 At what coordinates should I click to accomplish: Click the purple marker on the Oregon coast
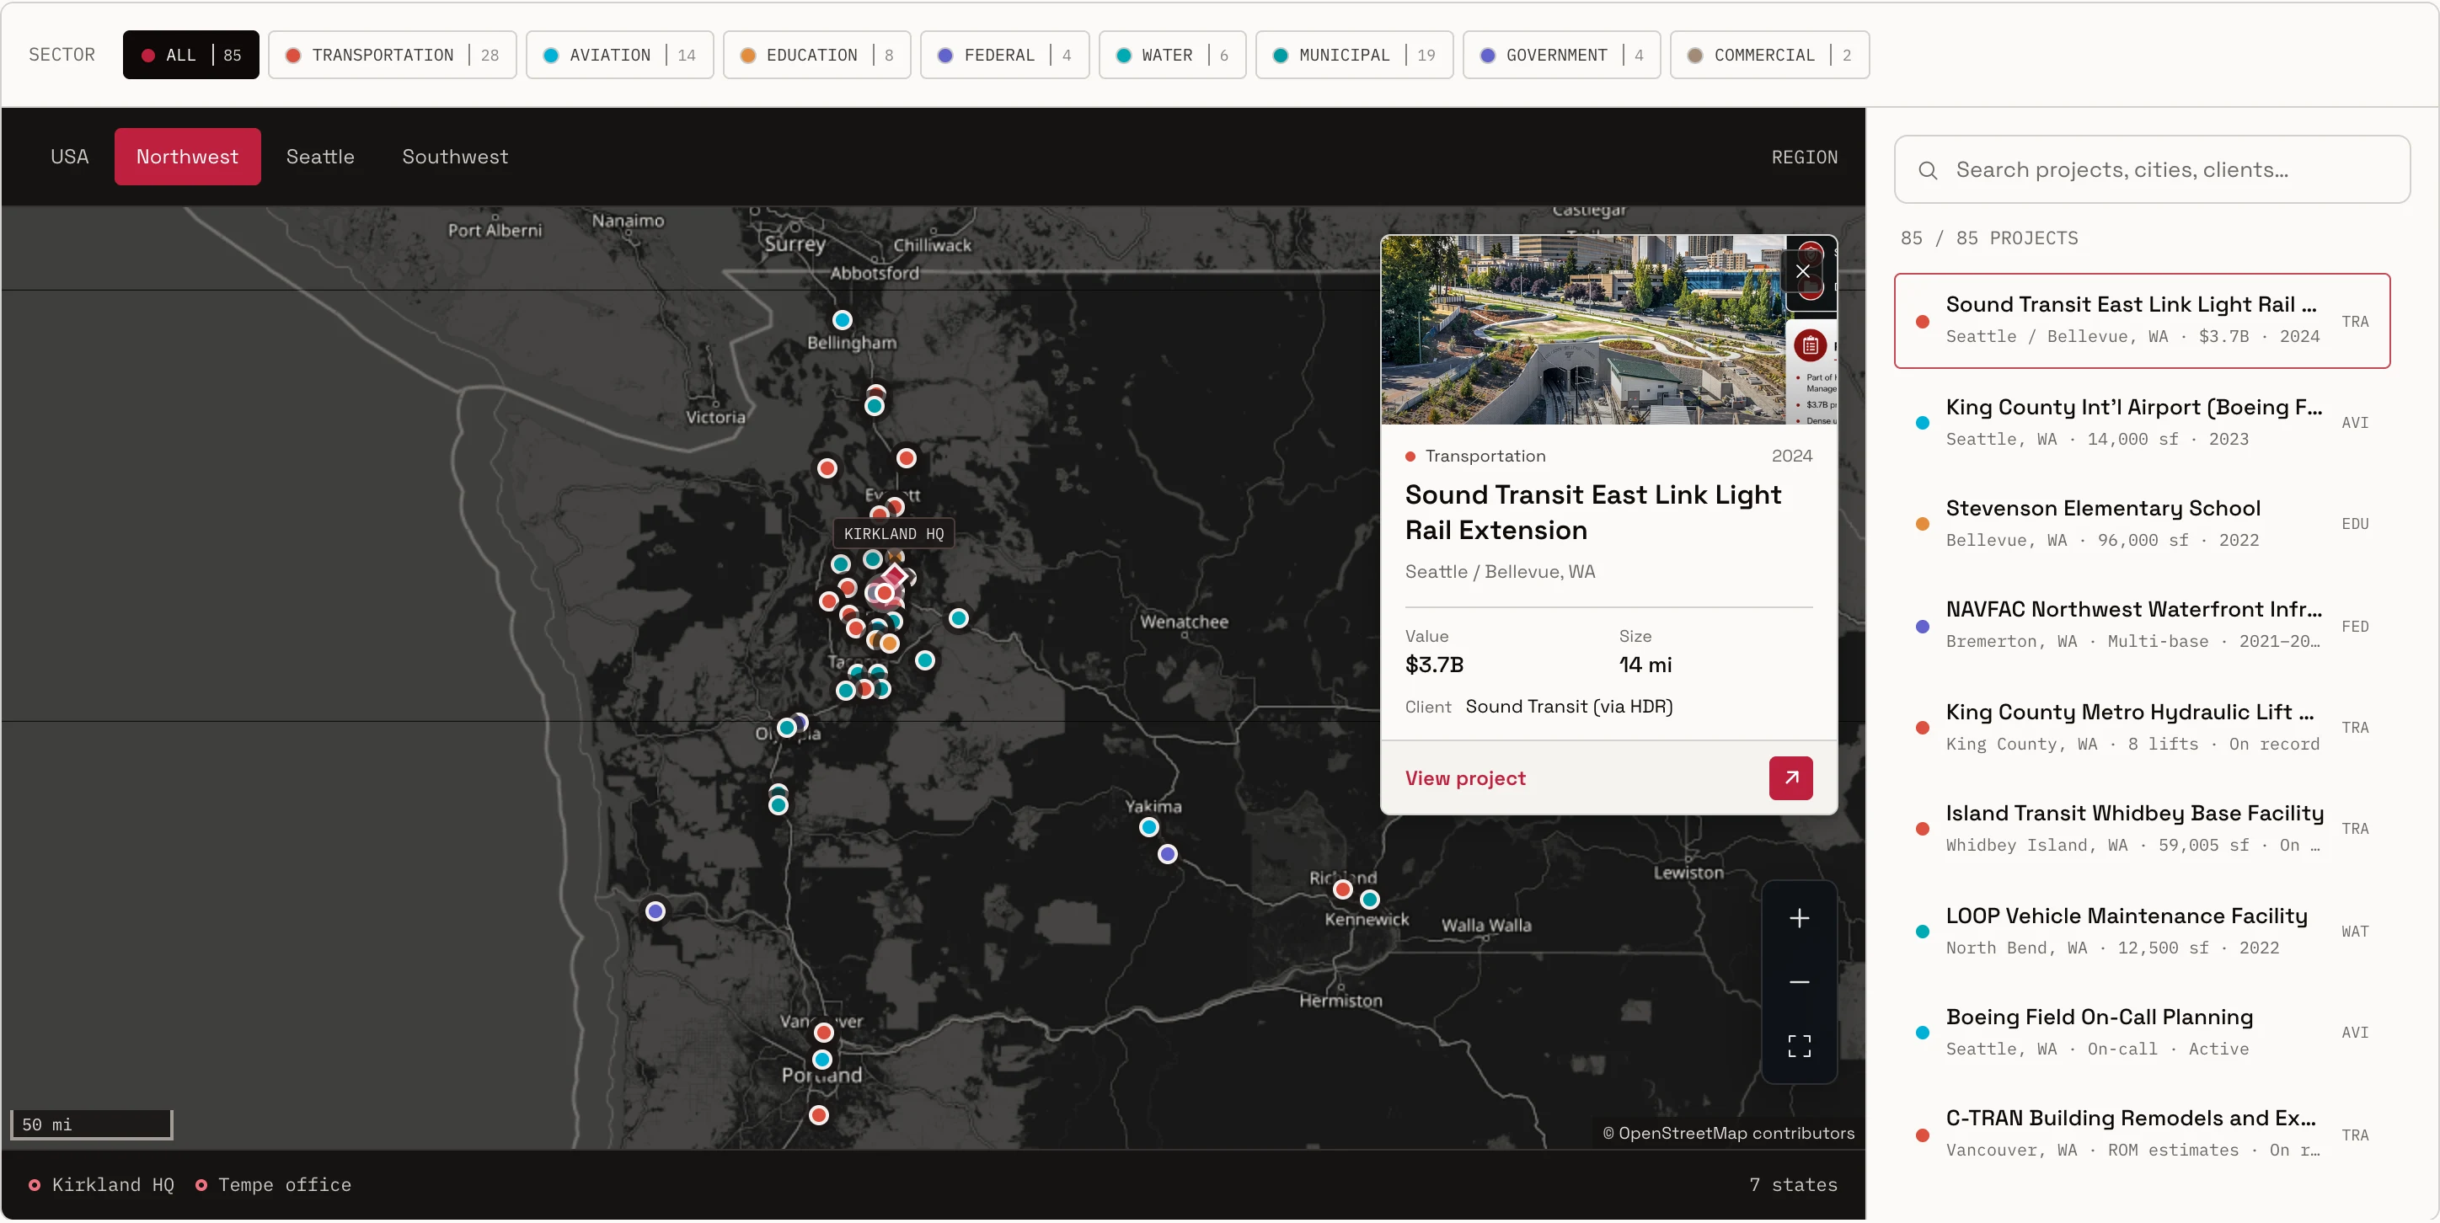pyautogui.click(x=655, y=911)
